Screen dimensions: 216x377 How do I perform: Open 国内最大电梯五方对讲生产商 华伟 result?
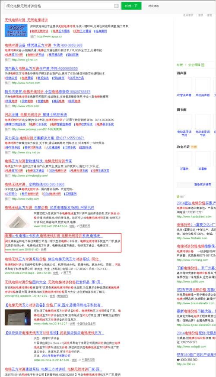click(x=41, y=68)
